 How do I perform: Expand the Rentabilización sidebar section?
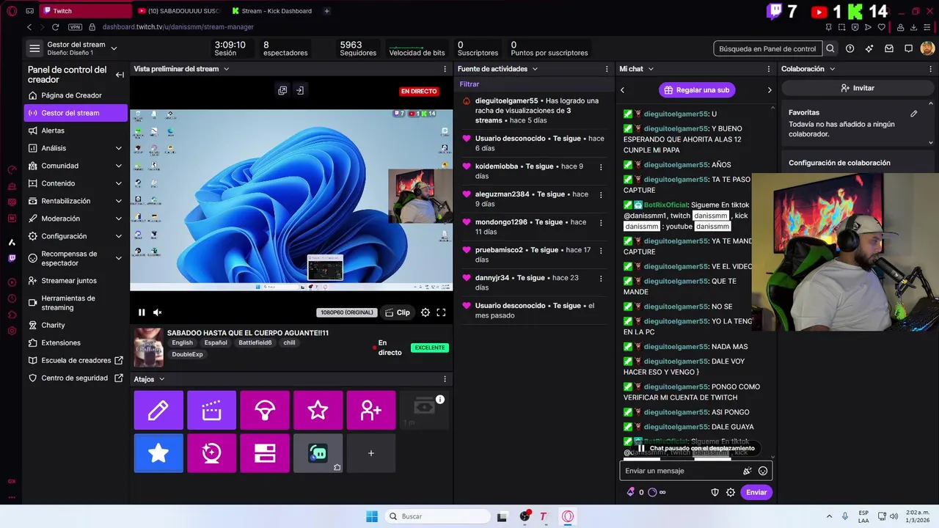tap(119, 201)
